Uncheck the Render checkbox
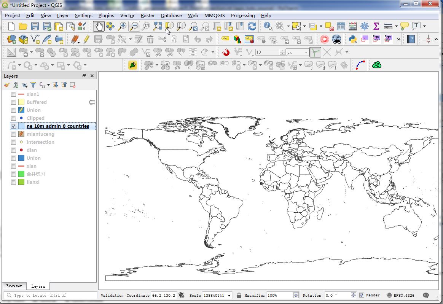 pyautogui.click(x=362, y=295)
